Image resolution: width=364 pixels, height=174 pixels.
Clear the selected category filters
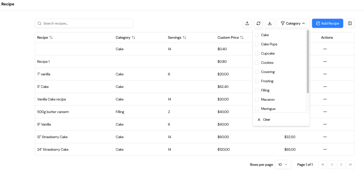(x=264, y=120)
